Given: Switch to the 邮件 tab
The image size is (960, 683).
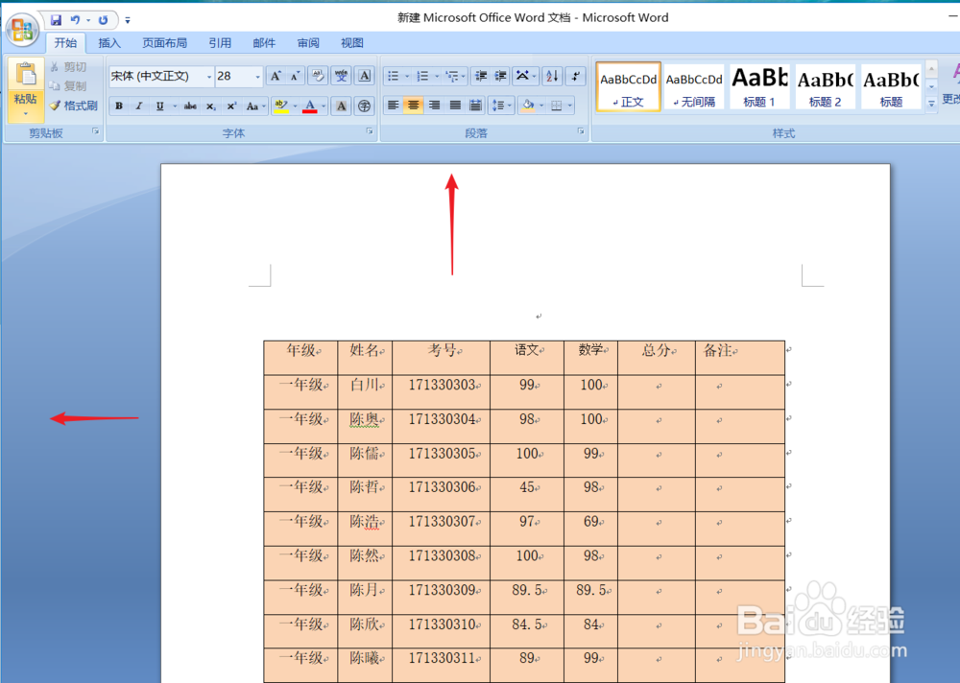Looking at the screenshot, I should point(264,43).
